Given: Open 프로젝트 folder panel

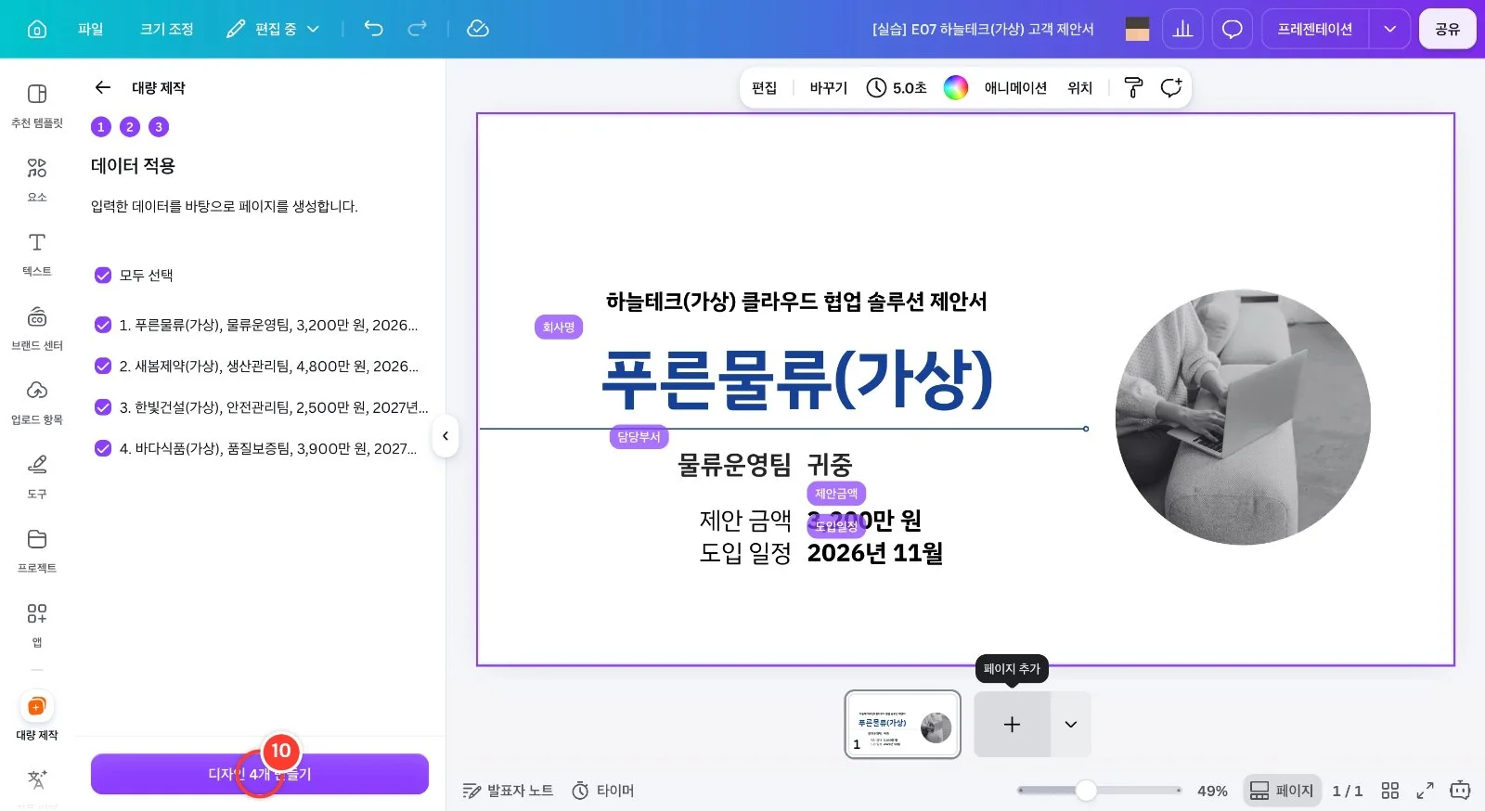Looking at the screenshot, I should coord(37,550).
